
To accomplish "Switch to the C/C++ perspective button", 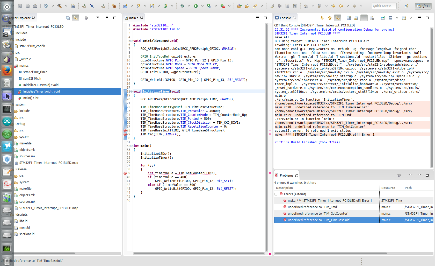I will point(423,6).
